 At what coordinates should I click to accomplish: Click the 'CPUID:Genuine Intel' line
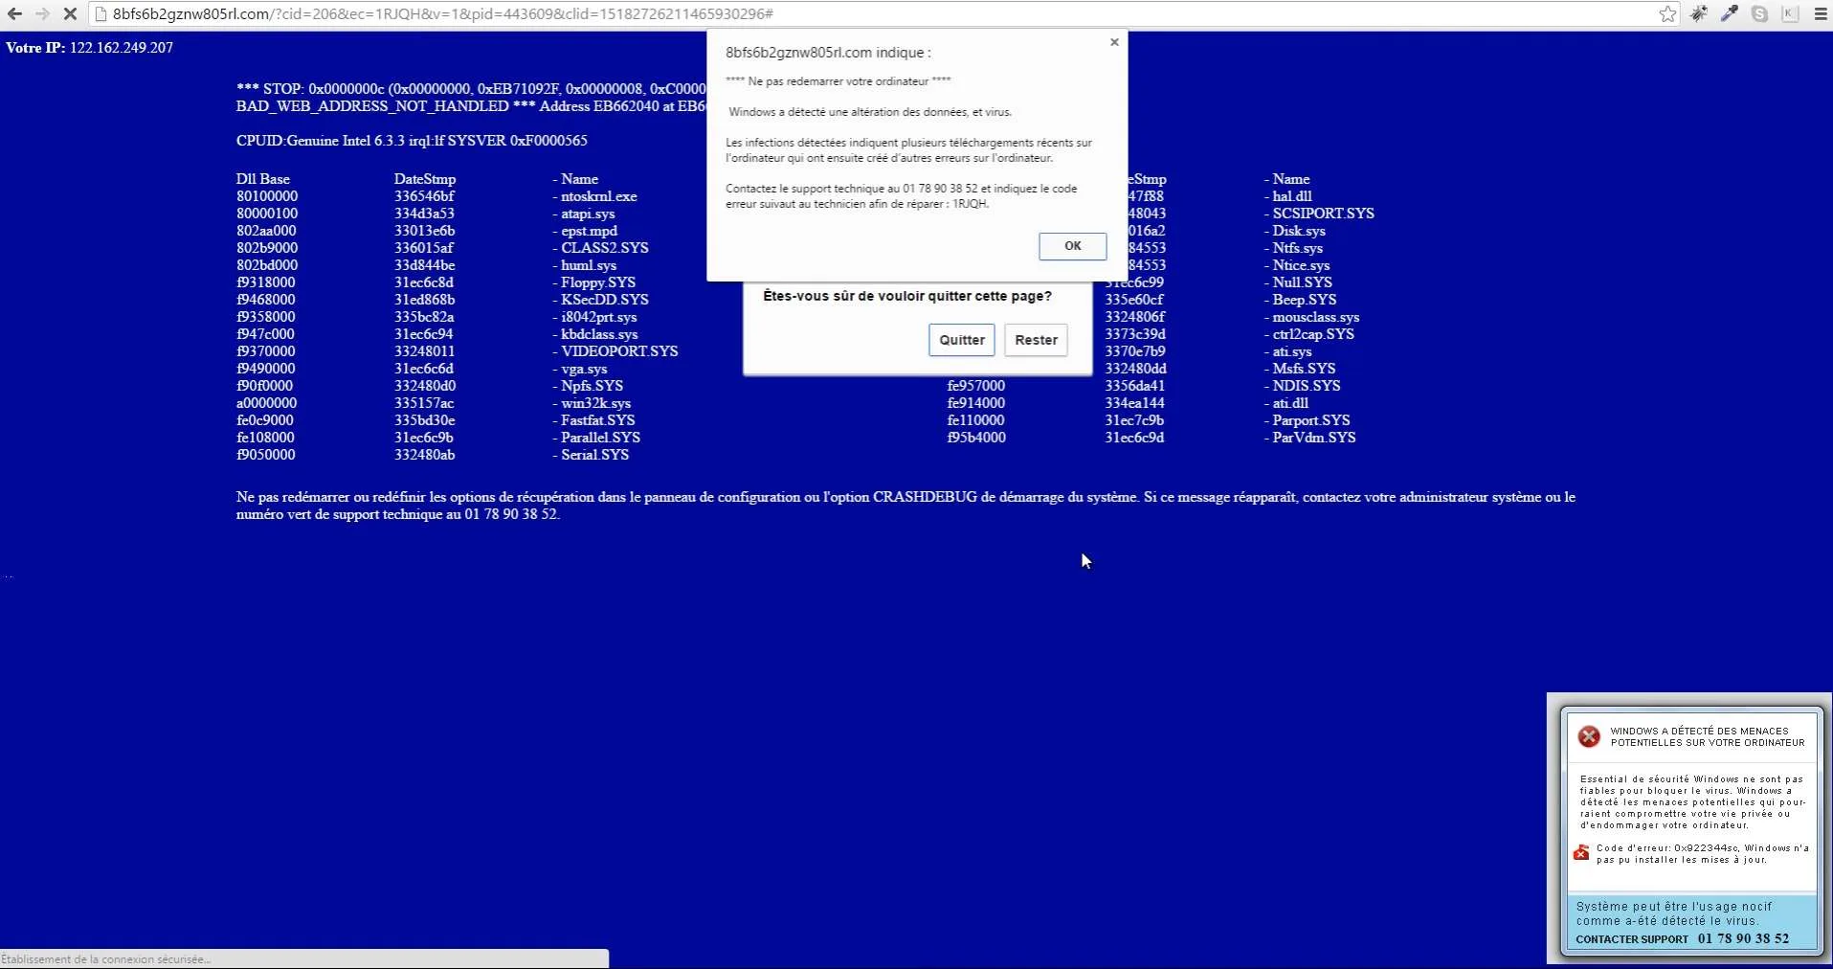click(412, 141)
